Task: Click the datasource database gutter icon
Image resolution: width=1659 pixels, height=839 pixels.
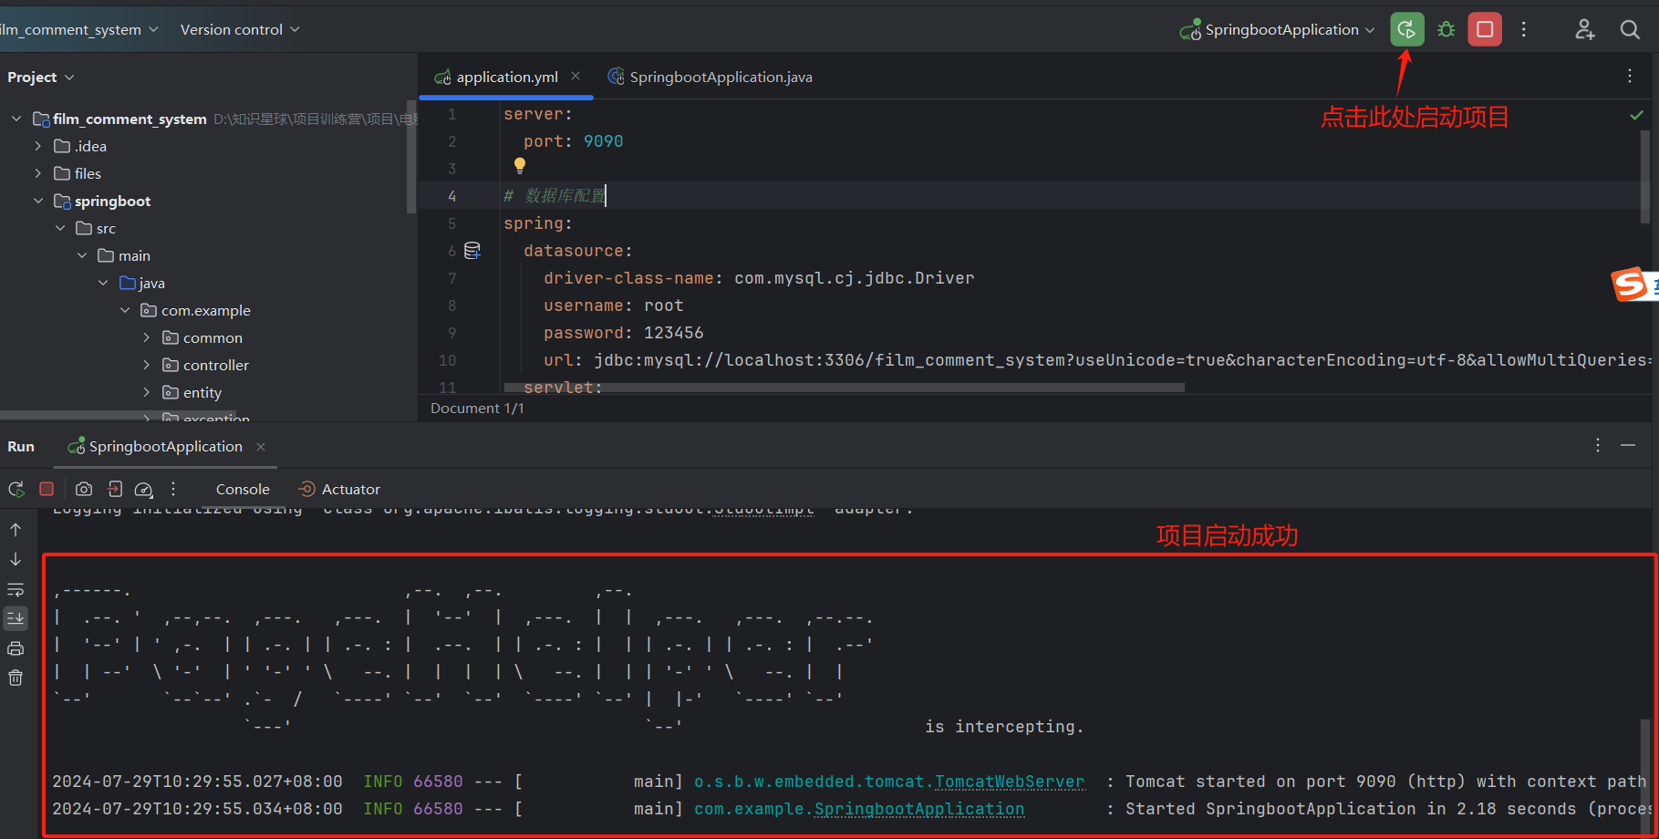Action: (x=472, y=250)
